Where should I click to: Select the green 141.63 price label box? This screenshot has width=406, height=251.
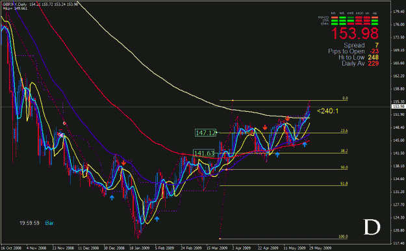pyautogui.click(x=204, y=153)
